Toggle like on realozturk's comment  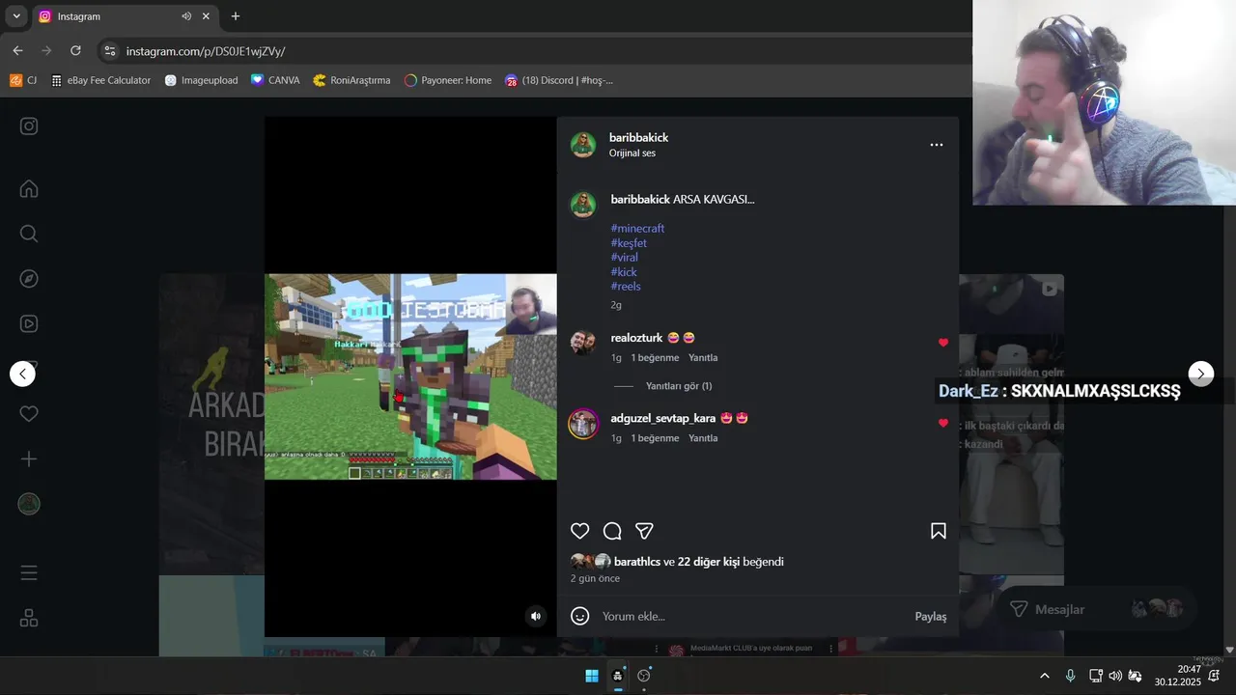943,343
